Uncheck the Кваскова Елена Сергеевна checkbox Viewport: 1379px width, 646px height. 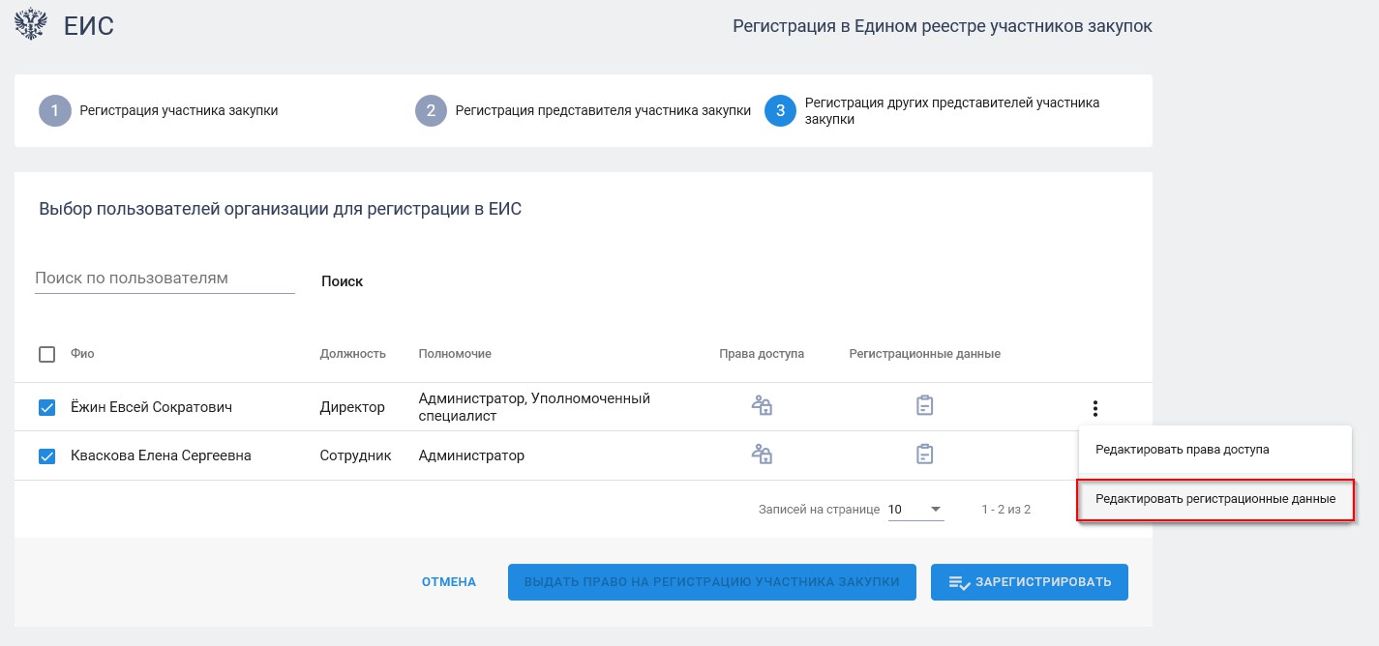pos(47,455)
